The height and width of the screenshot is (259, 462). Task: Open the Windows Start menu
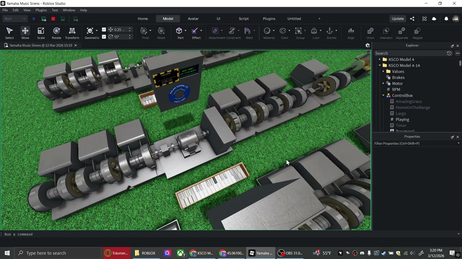coord(7,253)
